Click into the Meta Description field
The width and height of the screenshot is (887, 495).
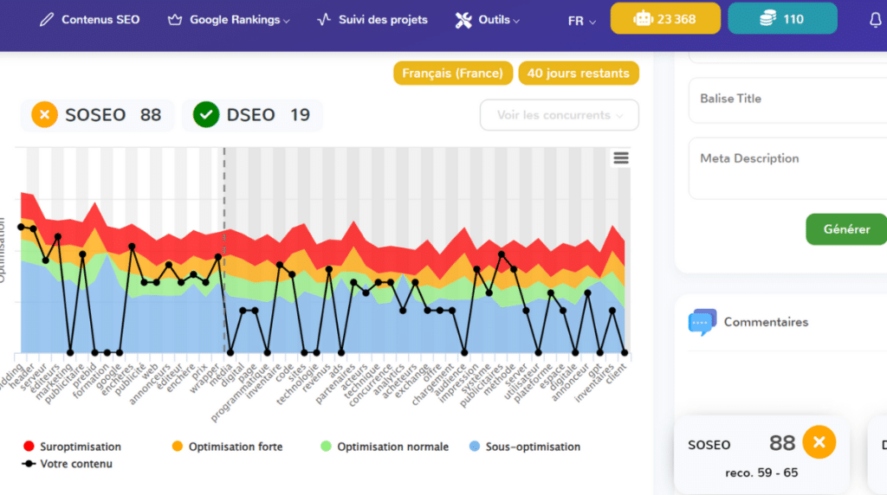787,169
